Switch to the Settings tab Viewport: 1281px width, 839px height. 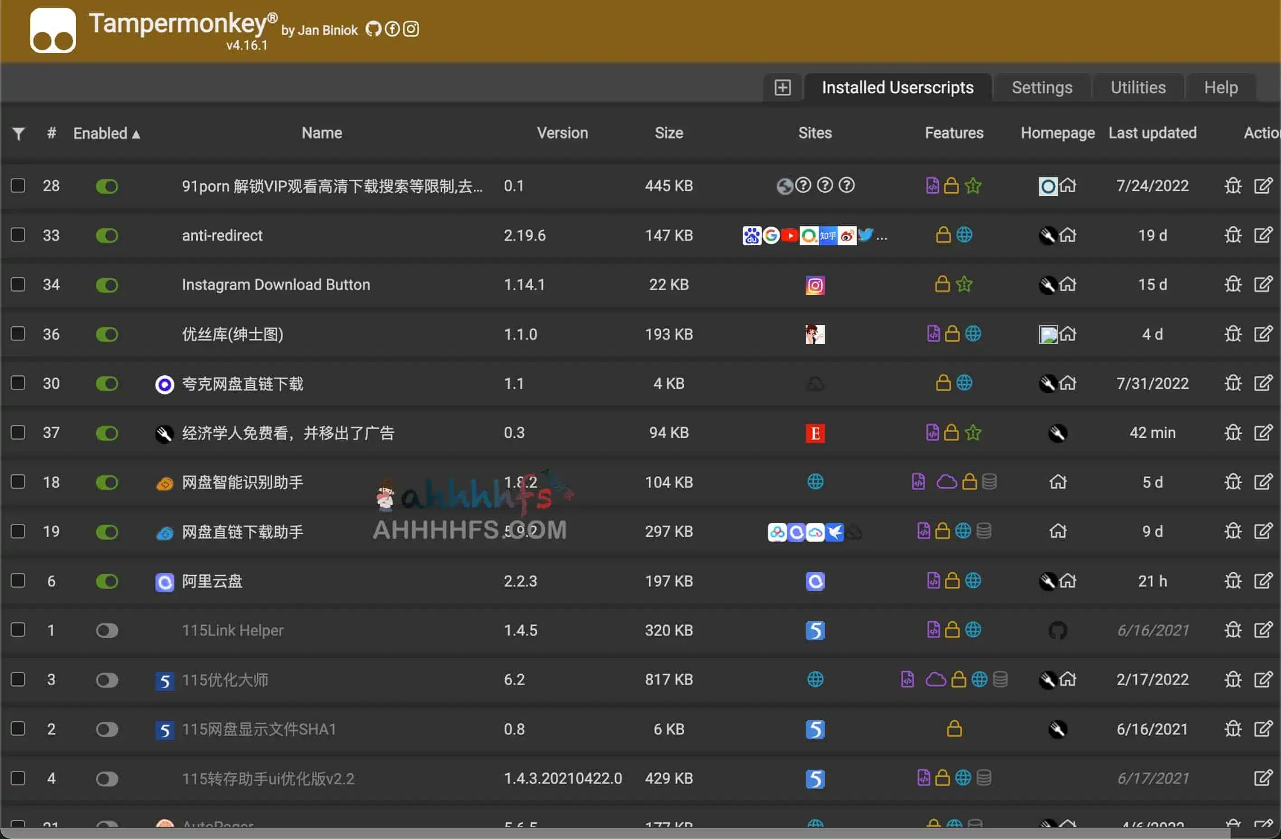coord(1042,88)
